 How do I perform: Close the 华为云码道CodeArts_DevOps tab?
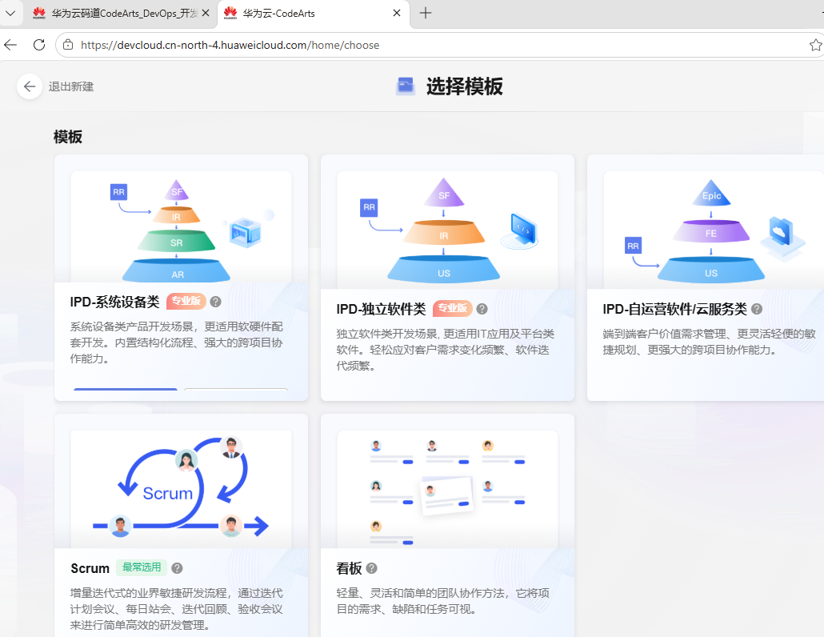click(x=206, y=13)
